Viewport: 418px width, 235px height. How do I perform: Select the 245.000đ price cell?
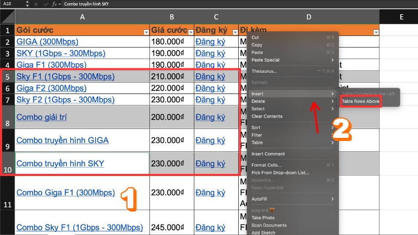click(172, 222)
